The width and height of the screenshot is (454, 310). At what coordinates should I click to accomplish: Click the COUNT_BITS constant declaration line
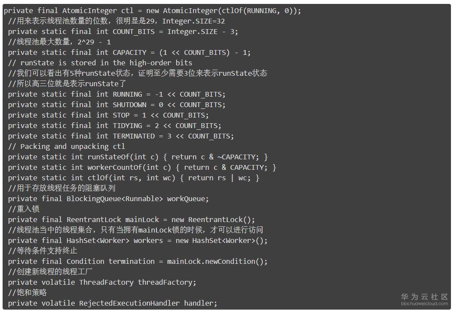tap(123, 31)
